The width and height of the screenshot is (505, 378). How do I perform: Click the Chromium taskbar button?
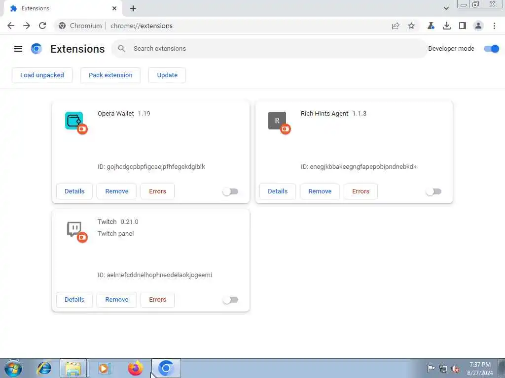pos(166,368)
